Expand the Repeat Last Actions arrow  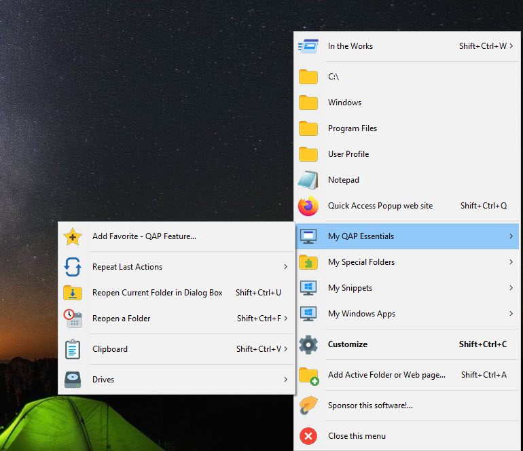coord(285,267)
